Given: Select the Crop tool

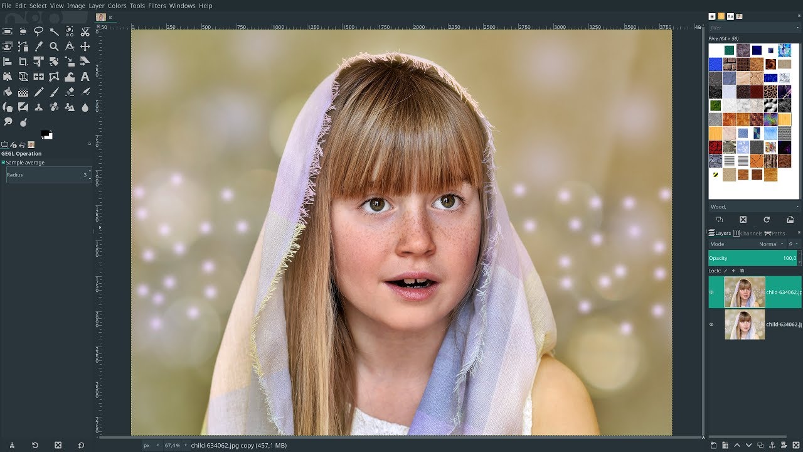Looking at the screenshot, I should 23,62.
